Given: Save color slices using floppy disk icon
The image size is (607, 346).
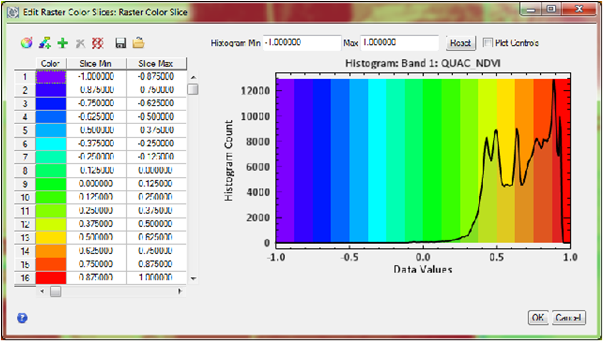Looking at the screenshot, I should pyautogui.click(x=120, y=43).
